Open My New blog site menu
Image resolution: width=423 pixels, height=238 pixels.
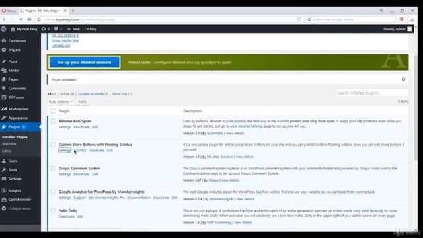(x=24, y=29)
